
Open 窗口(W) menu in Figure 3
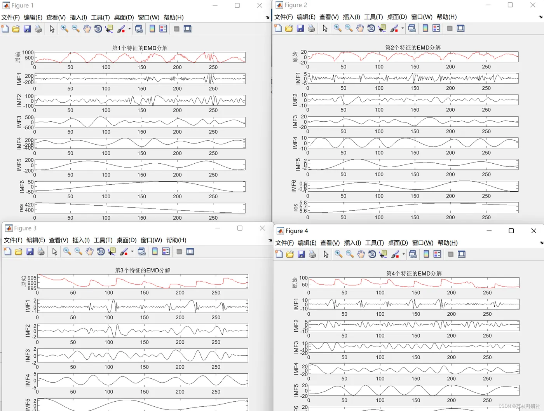coord(152,240)
